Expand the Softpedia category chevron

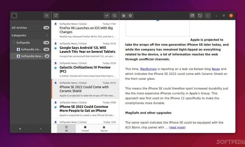click(x=14, y=43)
